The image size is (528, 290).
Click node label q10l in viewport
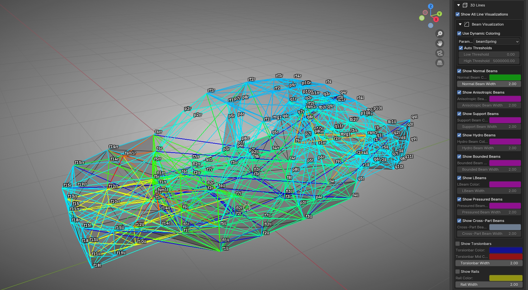click(399, 167)
